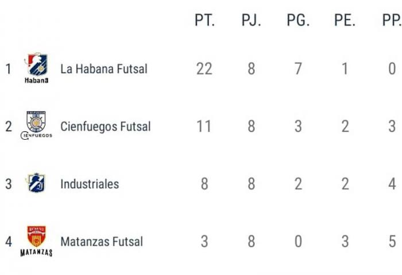Open the Cienfuegos Futsal team link
The height and width of the screenshot is (275, 402).
point(106,127)
